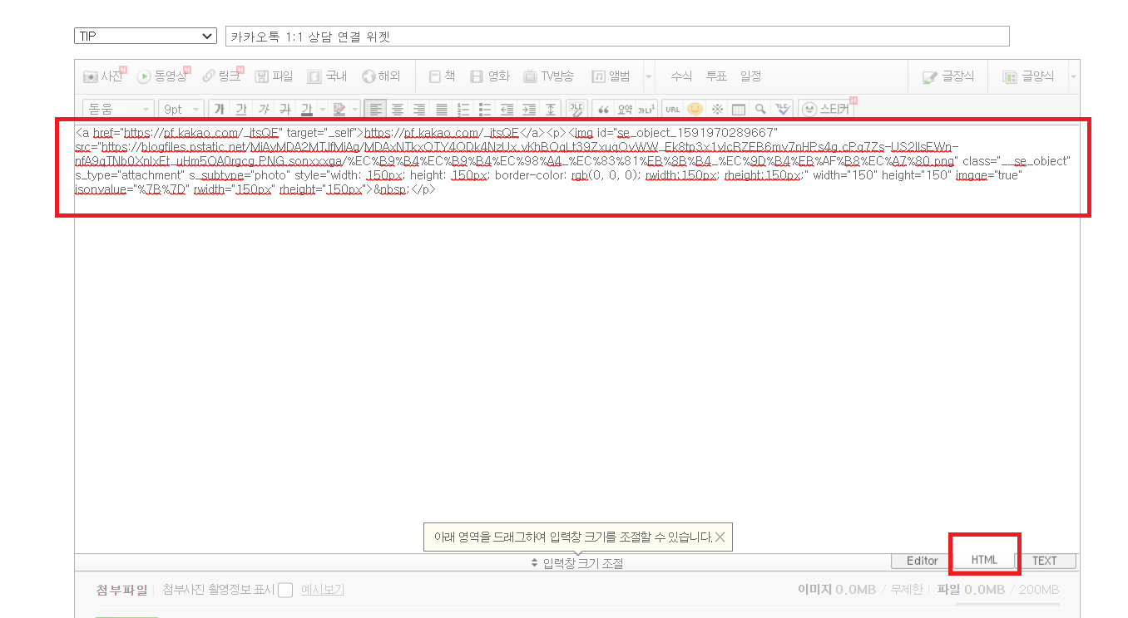Open 스티커 sticker picker
The image size is (1128, 618).
828,109
